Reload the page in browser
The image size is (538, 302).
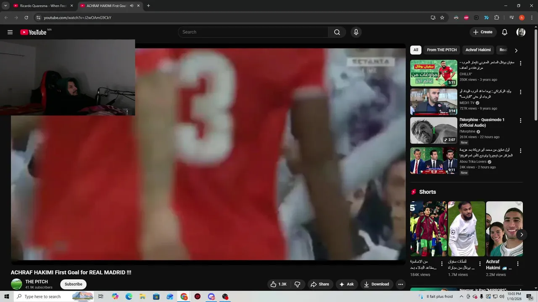(26, 18)
